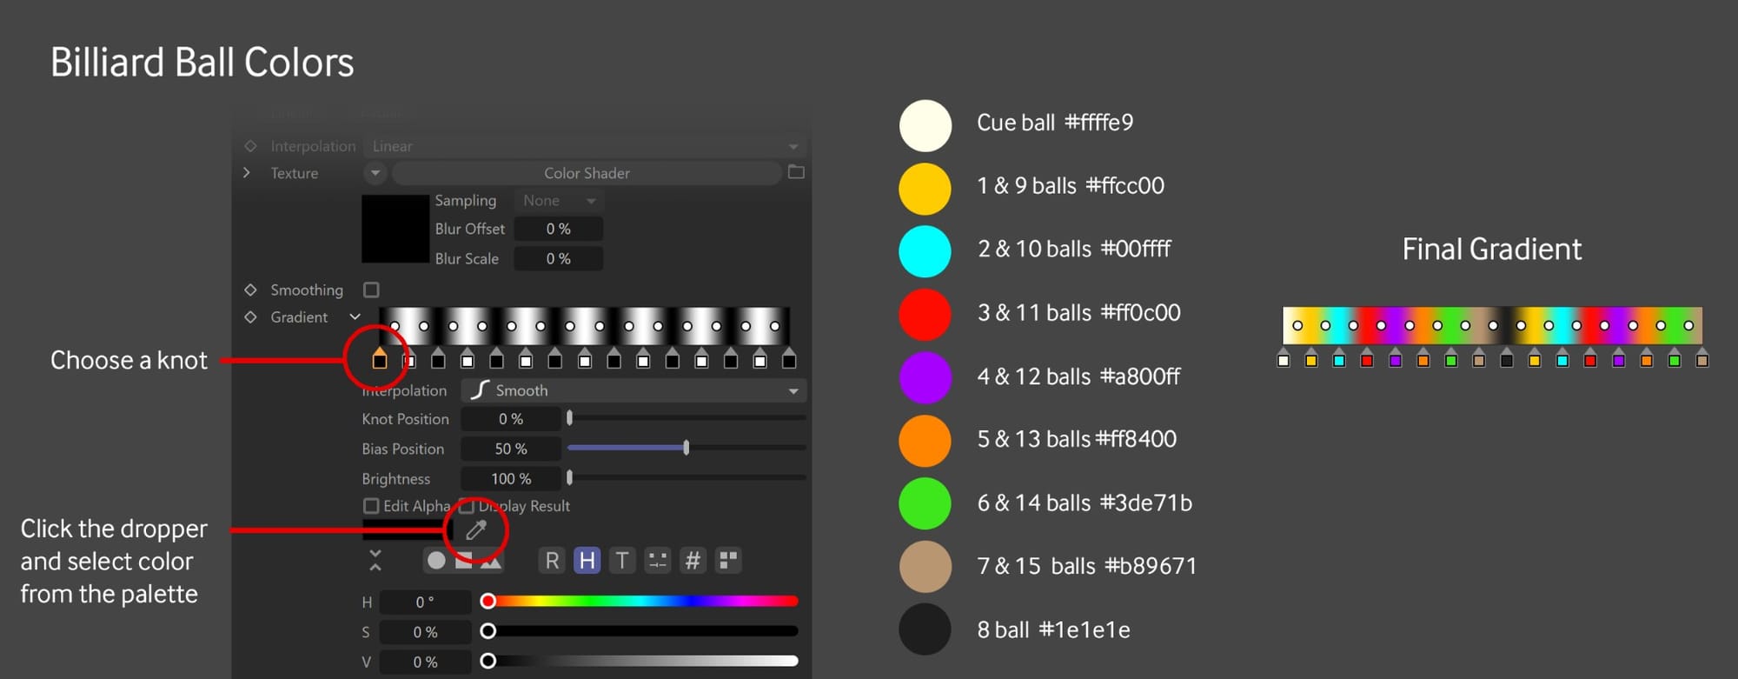The image size is (1738, 679).
Task: Click the "Final Gradient" heading
Action: (x=1492, y=250)
